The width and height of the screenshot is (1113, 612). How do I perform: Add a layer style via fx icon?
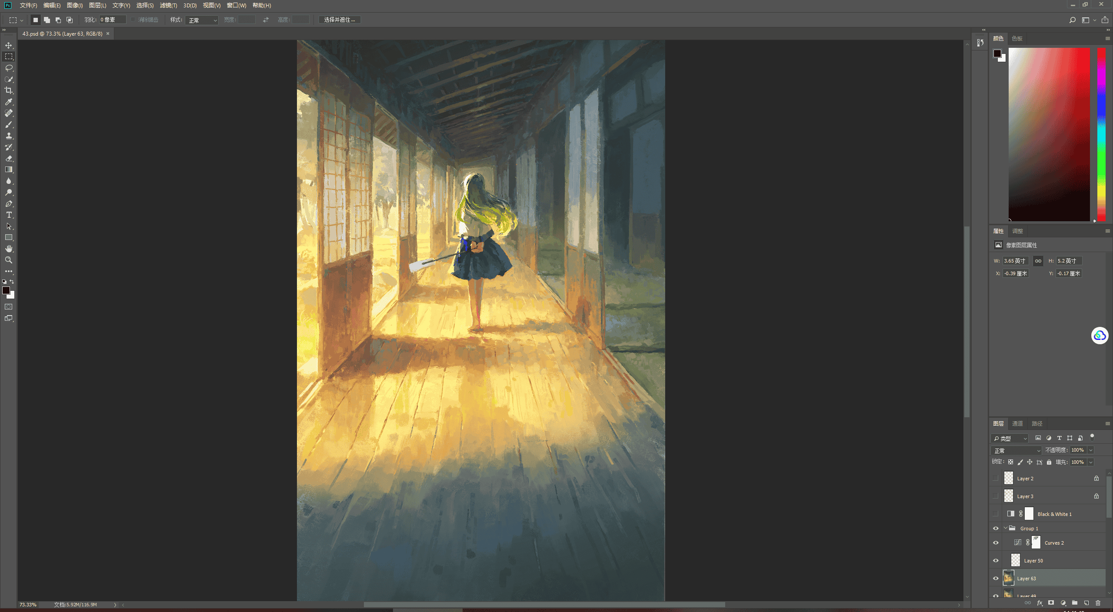1040,603
